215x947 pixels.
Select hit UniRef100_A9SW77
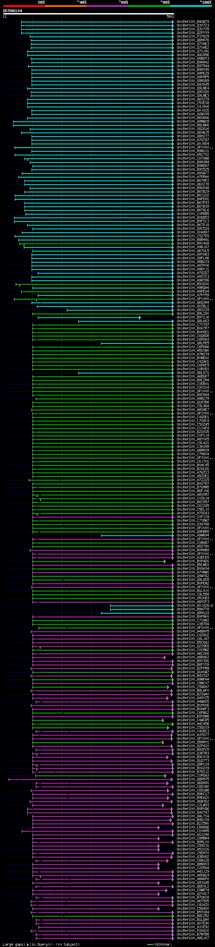193,173
